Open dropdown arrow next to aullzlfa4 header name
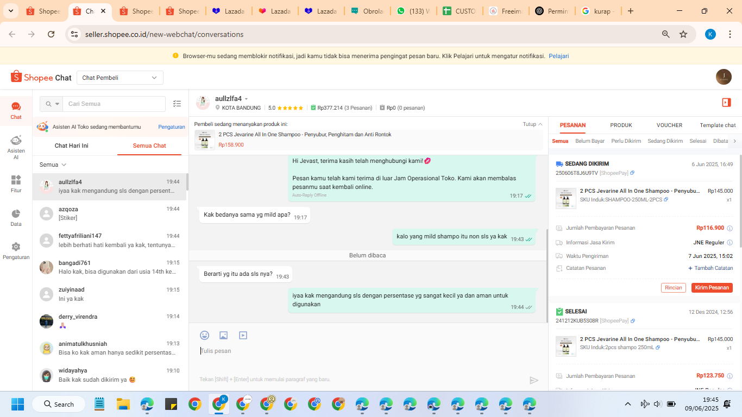Image resolution: width=742 pixels, height=417 pixels. pyautogui.click(x=246, y=99)
